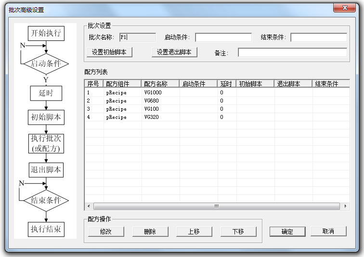Click the 启动条件 input field
364x257 pixels.
point(223,38)
